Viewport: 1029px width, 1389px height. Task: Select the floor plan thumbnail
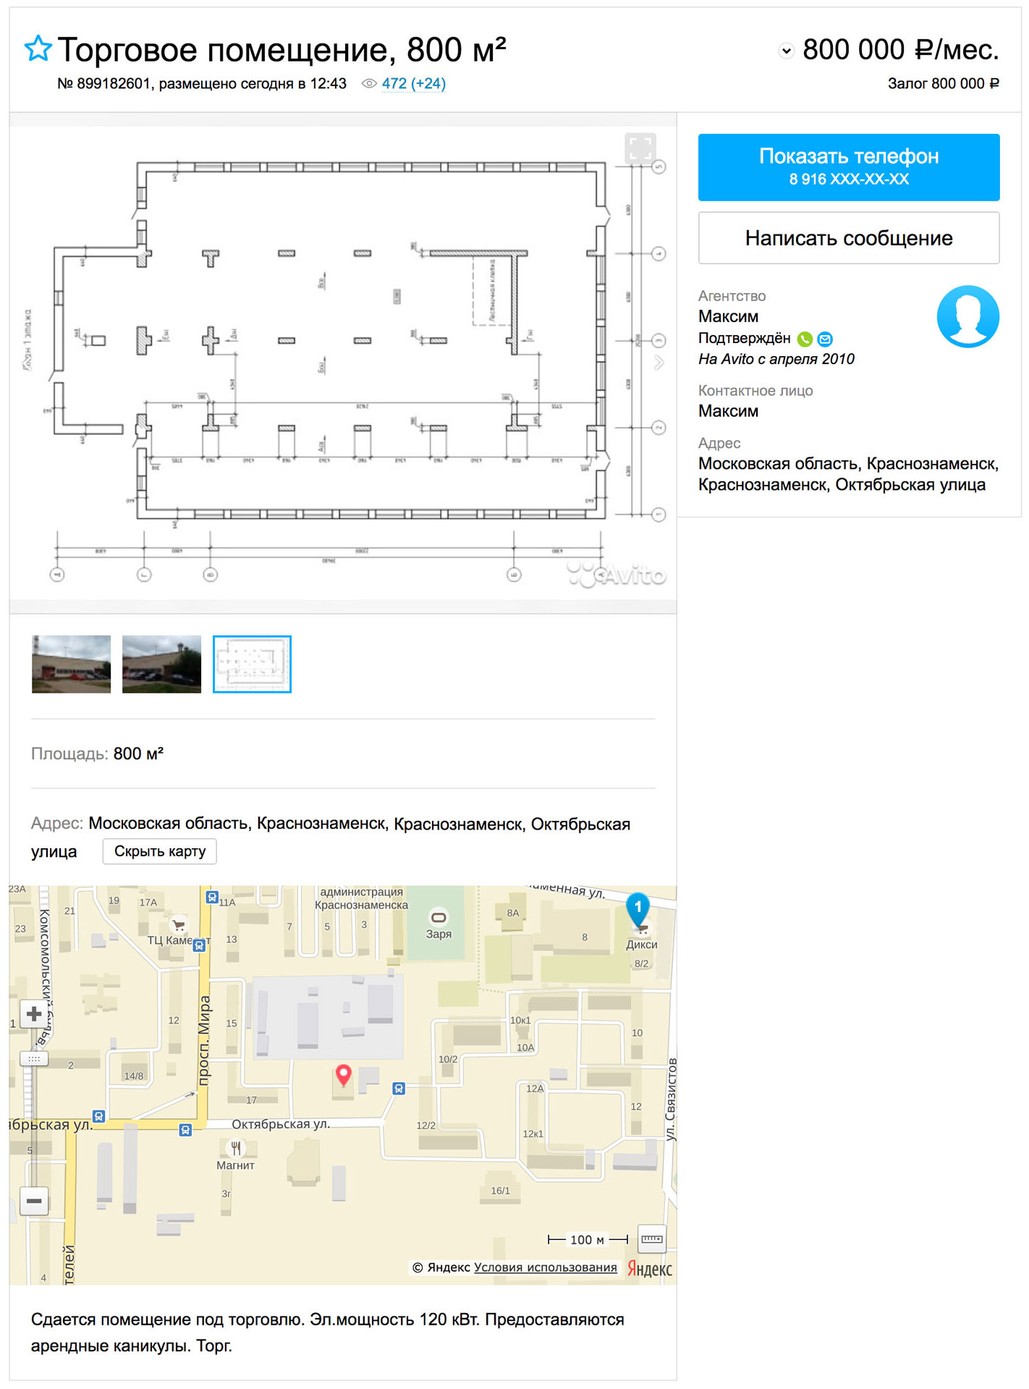click(x=252, y=664)
